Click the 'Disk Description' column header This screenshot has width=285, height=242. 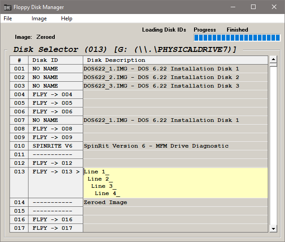point(176,60)
